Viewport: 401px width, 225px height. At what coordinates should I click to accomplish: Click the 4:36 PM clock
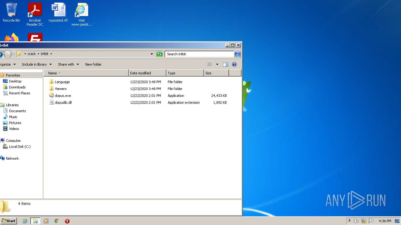coord(385,221)
